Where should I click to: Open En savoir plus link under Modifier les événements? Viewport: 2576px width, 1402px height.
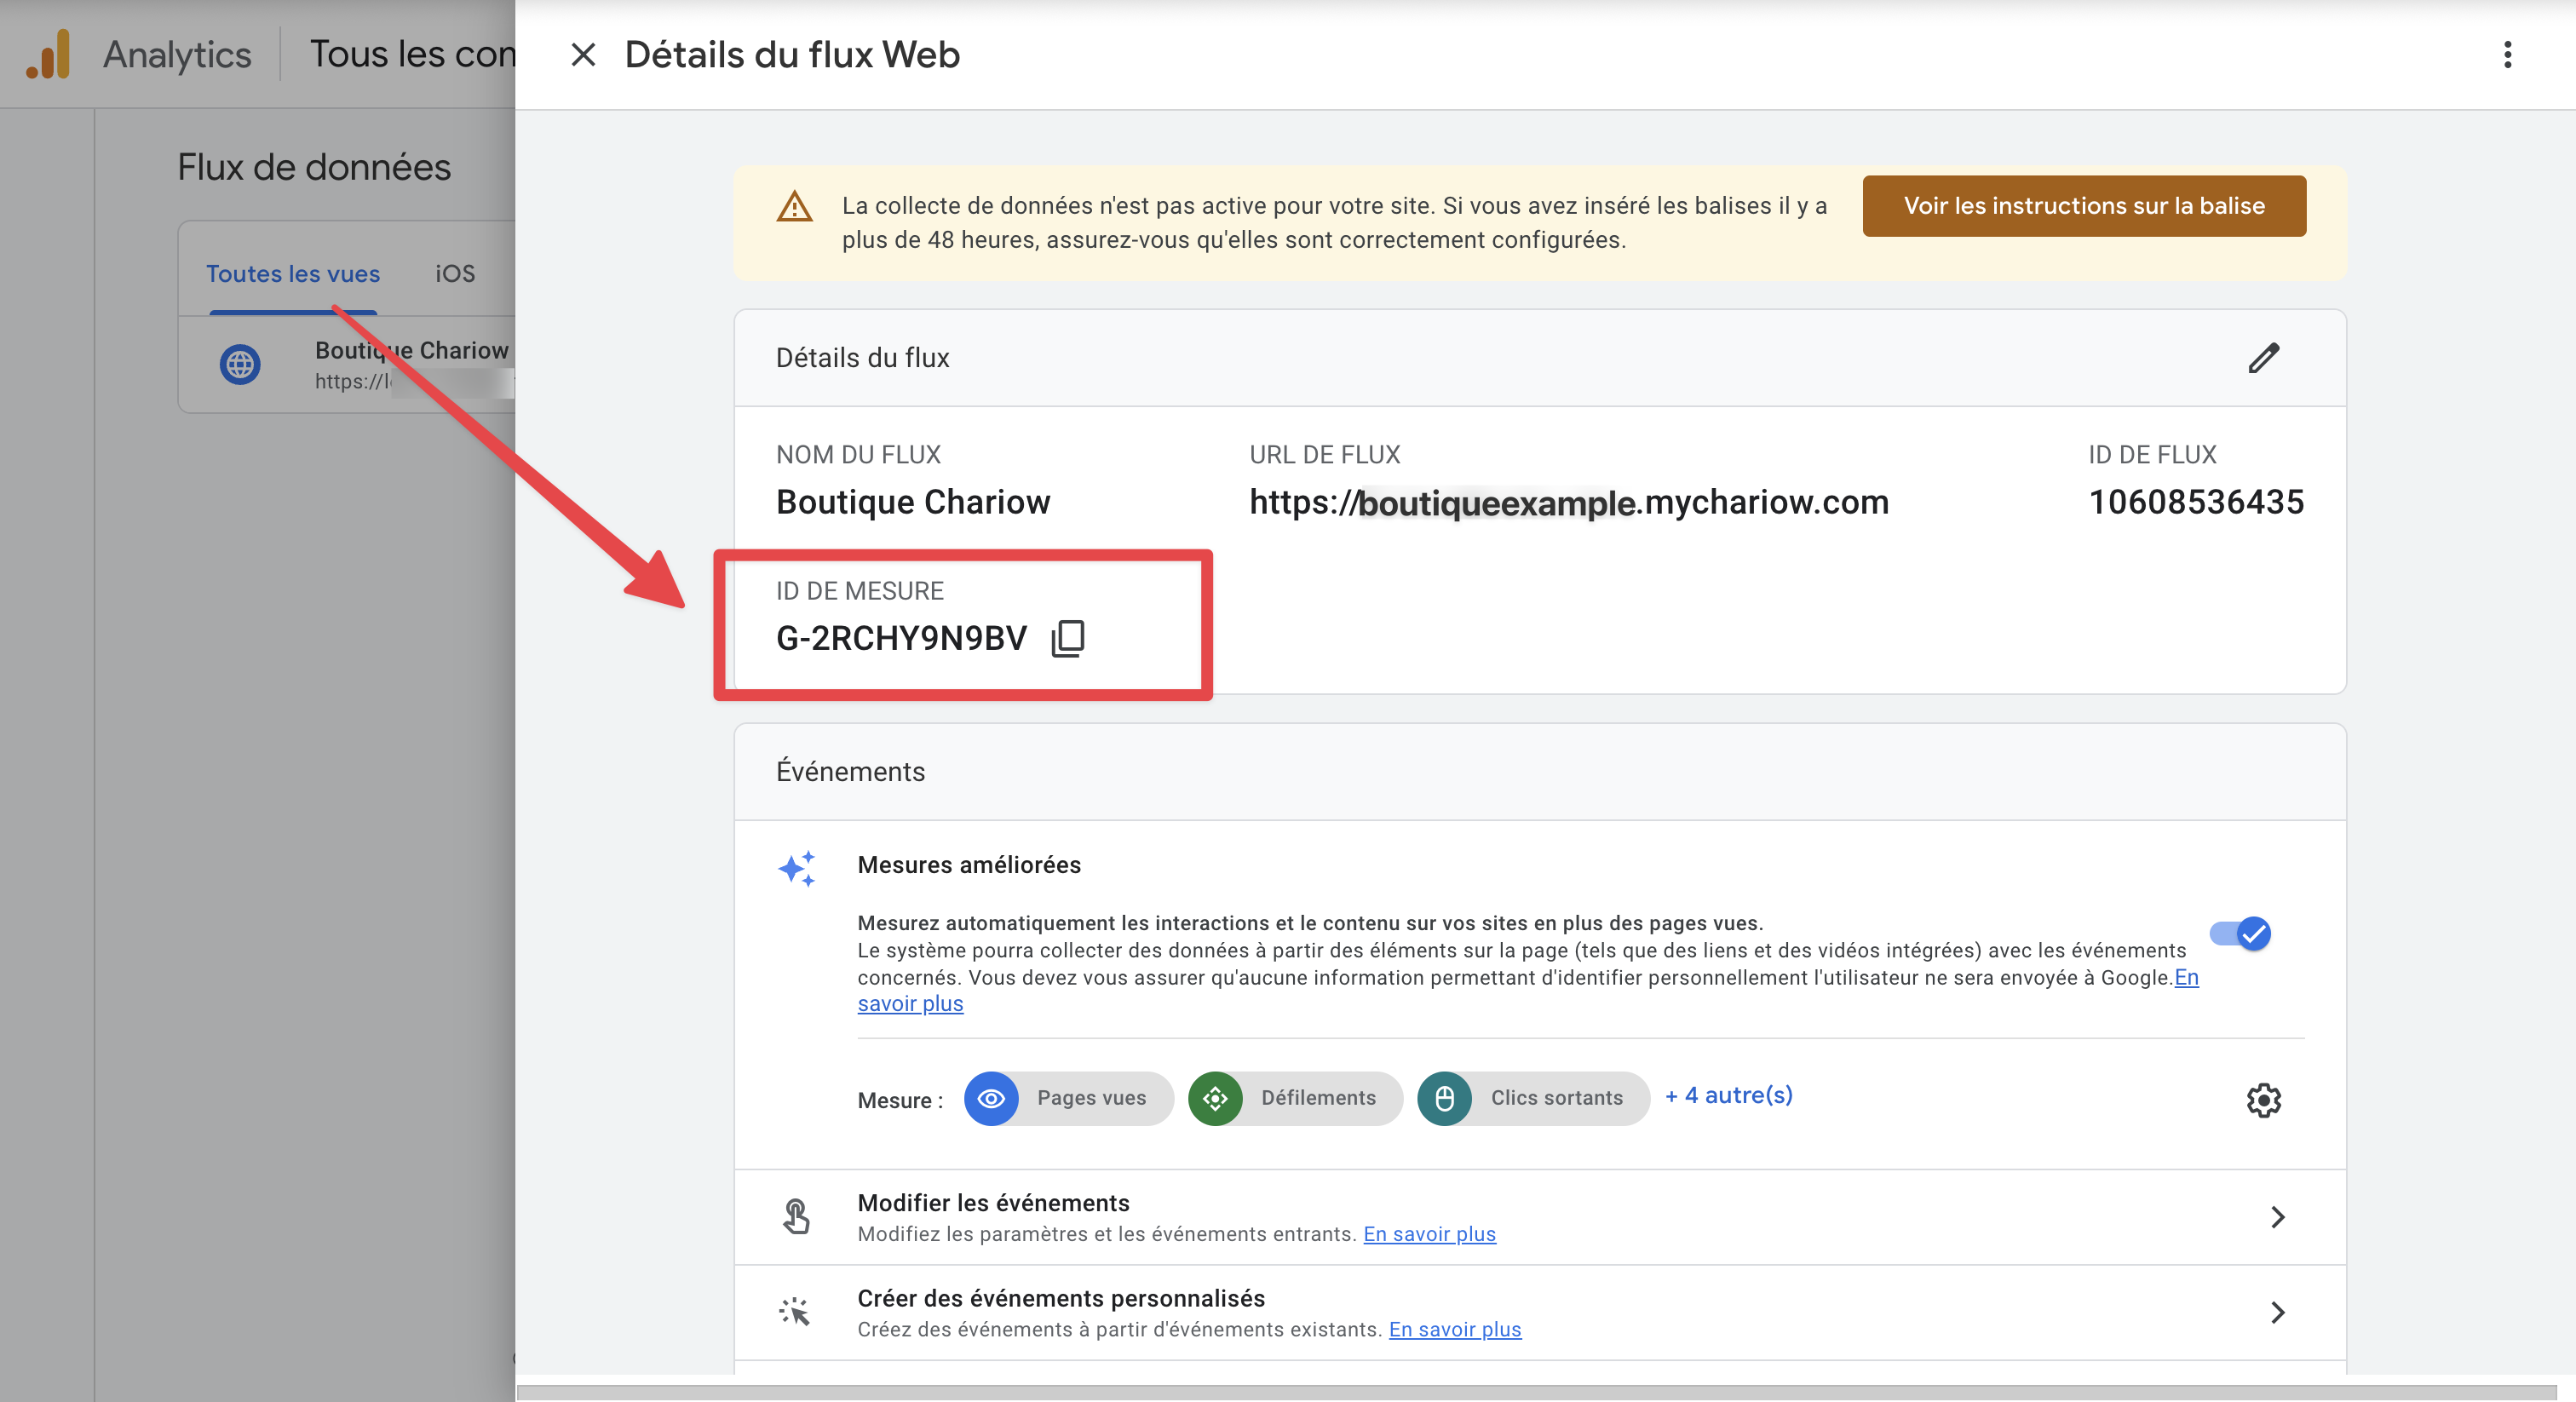(1429, 1234)
